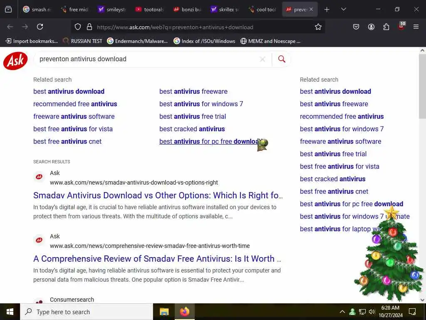Go forward using the arrow button

tap(25, 27)
